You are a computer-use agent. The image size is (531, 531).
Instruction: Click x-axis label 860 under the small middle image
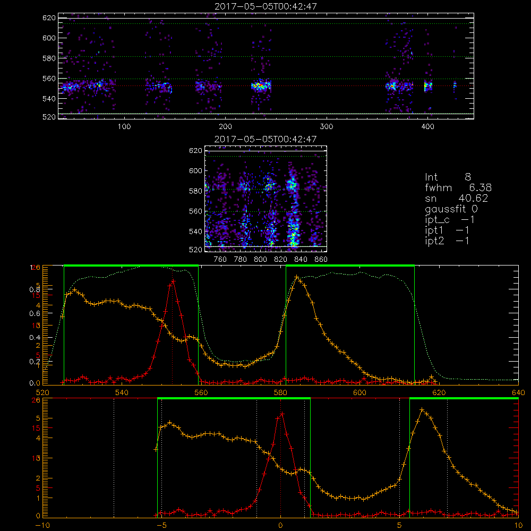321,260
